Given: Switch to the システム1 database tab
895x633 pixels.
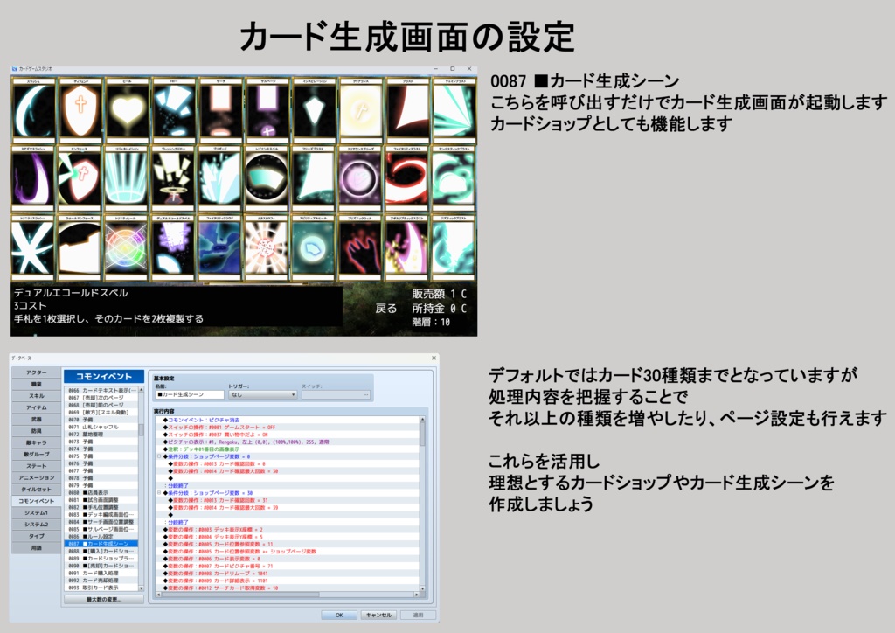Looking at the screenshot, I should (37, 512).
